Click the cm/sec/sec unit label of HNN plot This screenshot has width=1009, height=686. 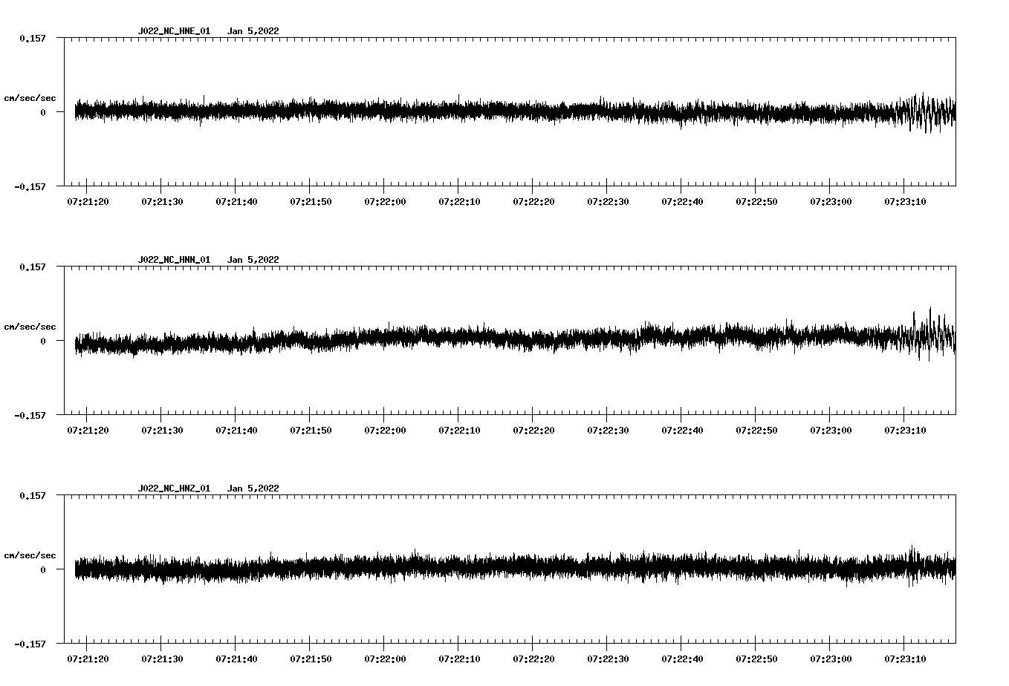[30, 327]
